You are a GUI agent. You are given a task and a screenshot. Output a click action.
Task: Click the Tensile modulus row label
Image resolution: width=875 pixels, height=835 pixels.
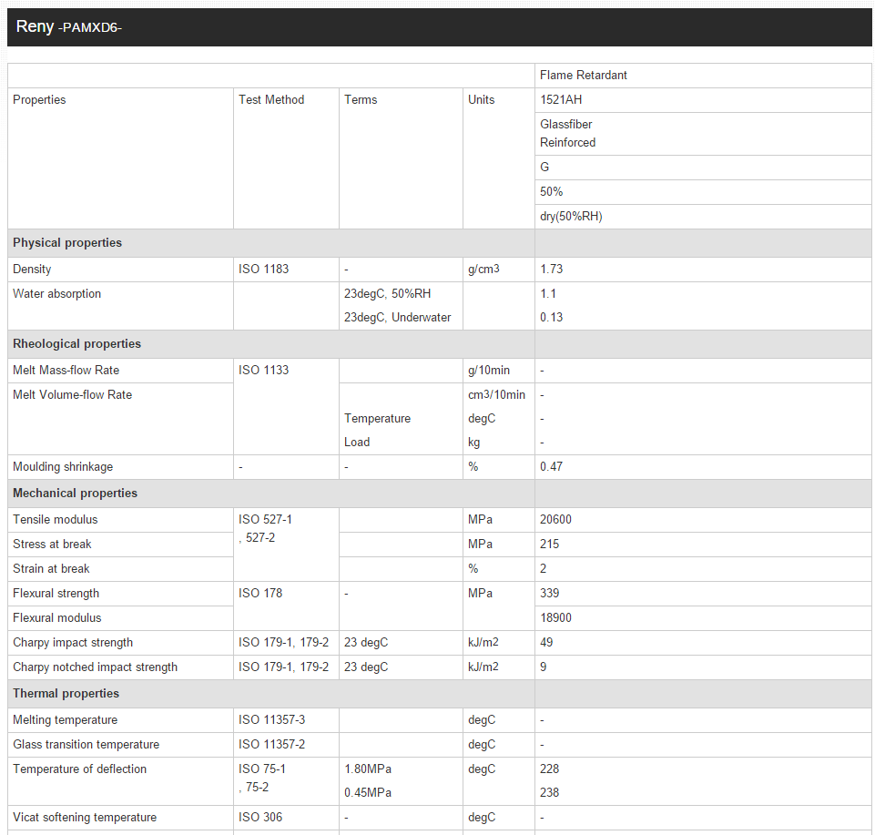pos(56,520)
